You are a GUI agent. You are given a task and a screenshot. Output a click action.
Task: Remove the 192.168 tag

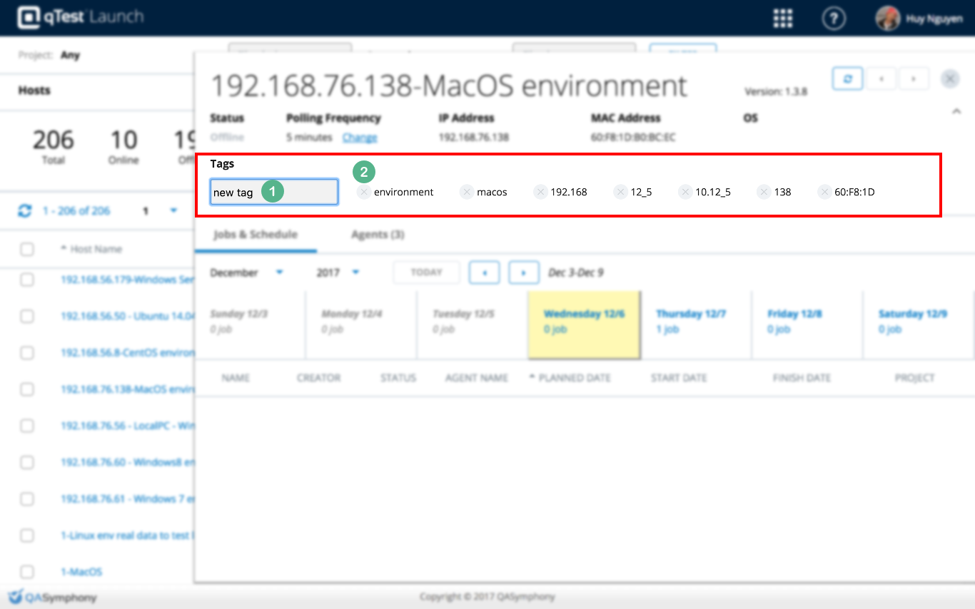(x=540, y=192)
